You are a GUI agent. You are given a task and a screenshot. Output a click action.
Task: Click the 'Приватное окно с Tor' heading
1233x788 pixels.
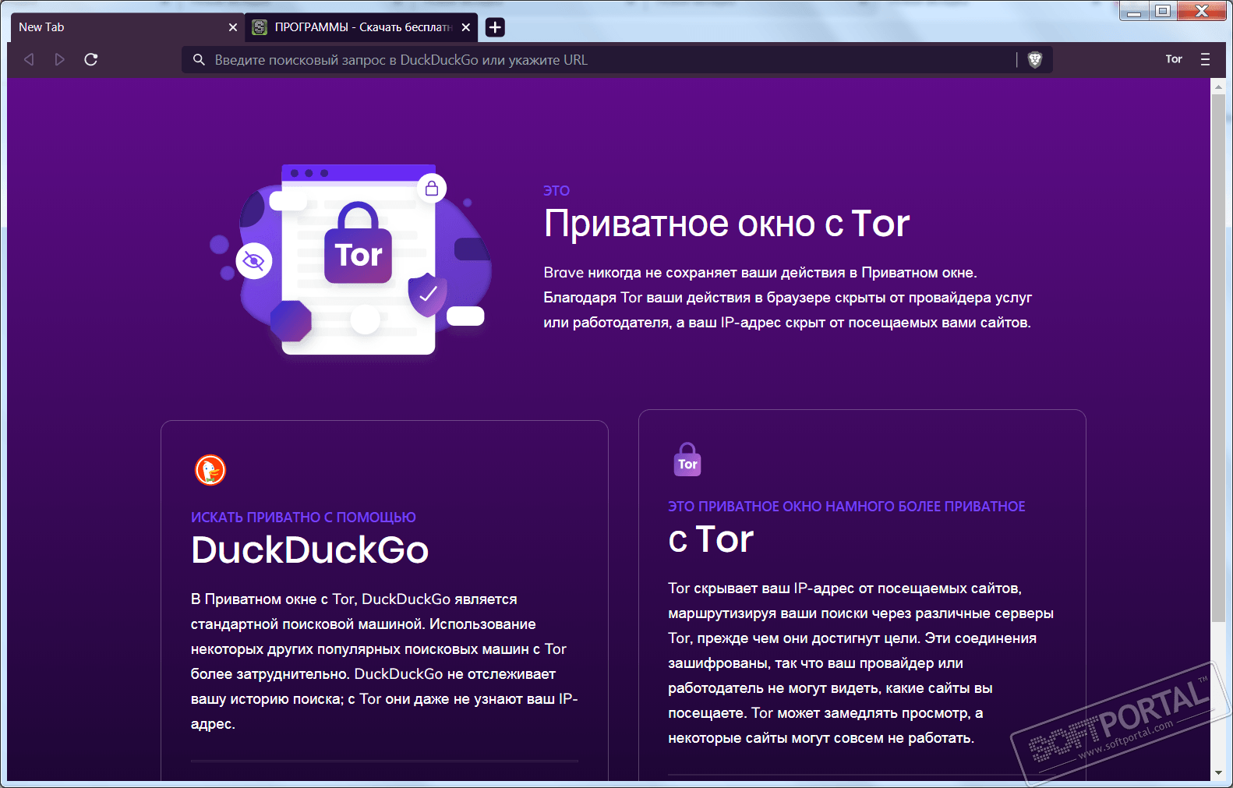click(x=726, y=224)
